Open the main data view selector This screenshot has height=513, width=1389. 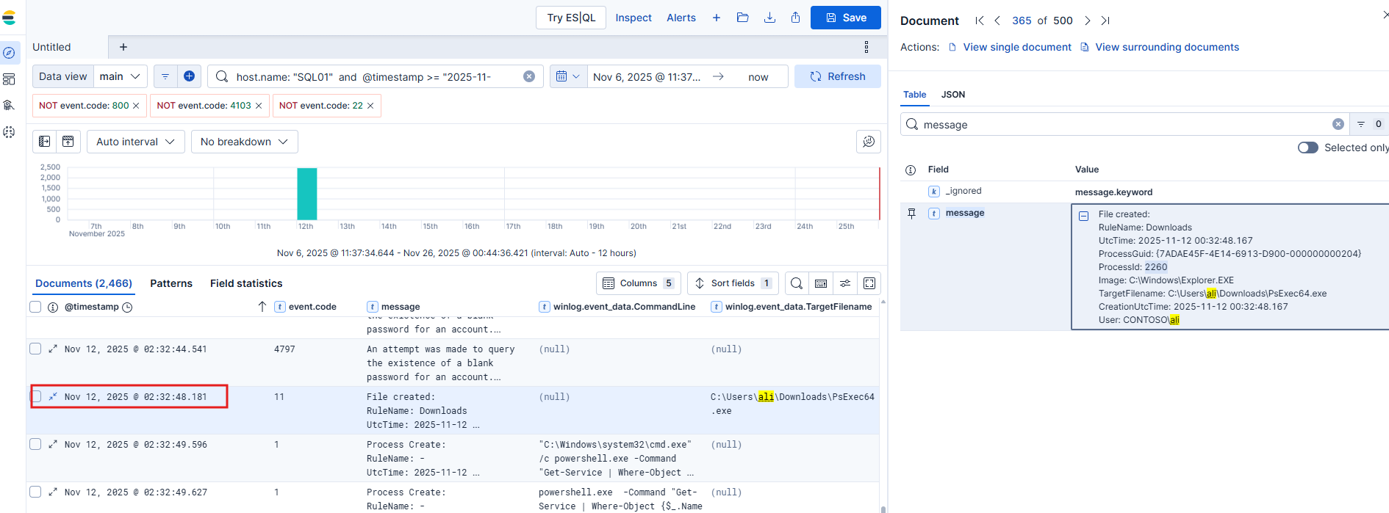click(x=120, y=76)
